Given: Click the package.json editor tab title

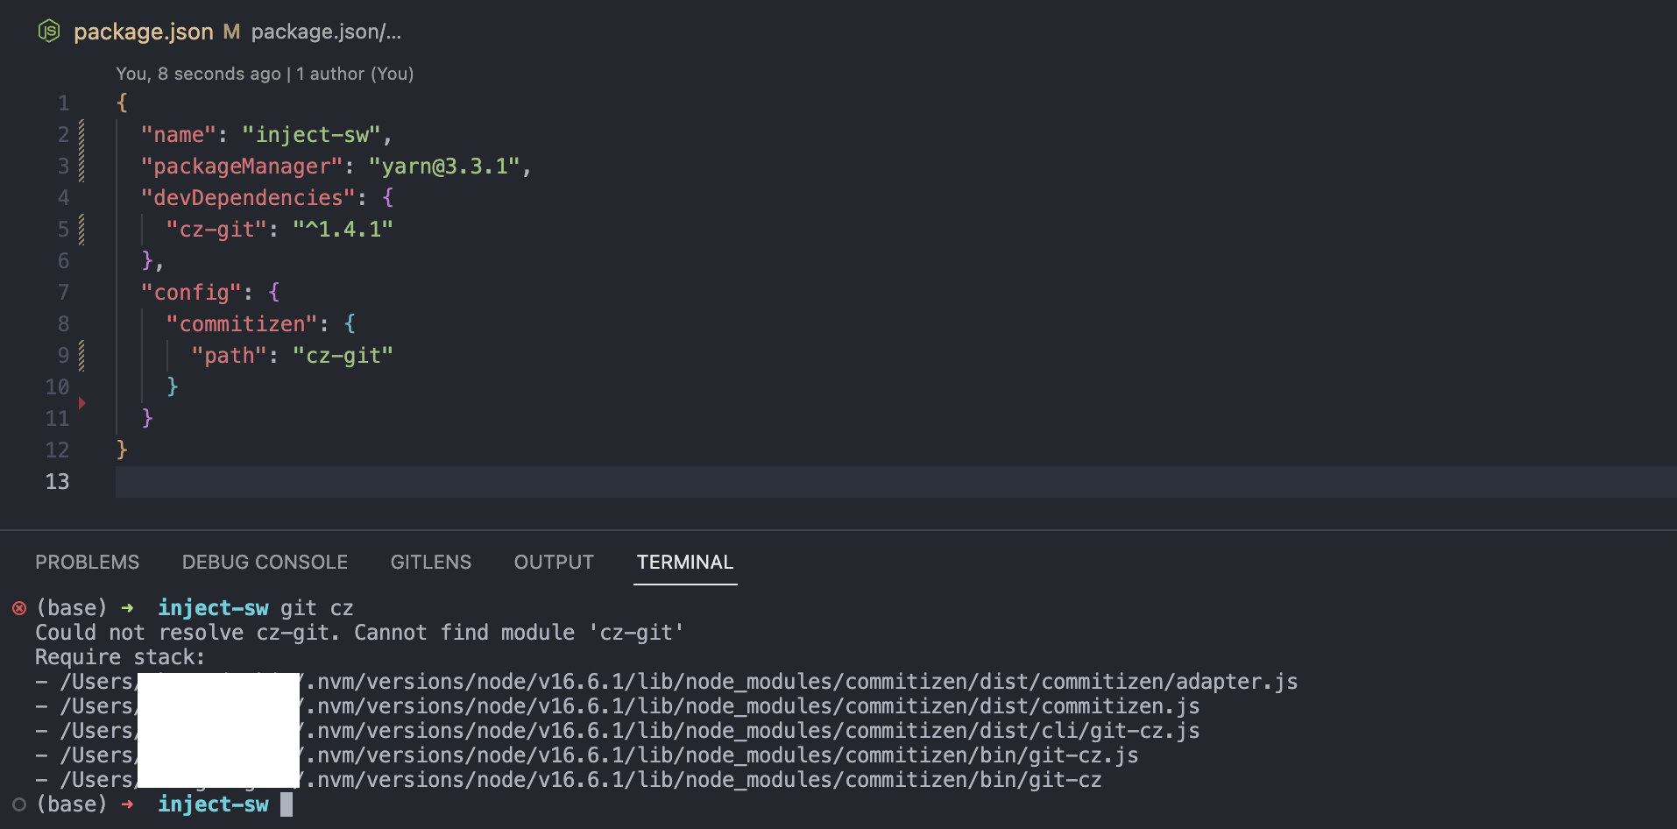Looking at the screenshot, I should point(145,32).
